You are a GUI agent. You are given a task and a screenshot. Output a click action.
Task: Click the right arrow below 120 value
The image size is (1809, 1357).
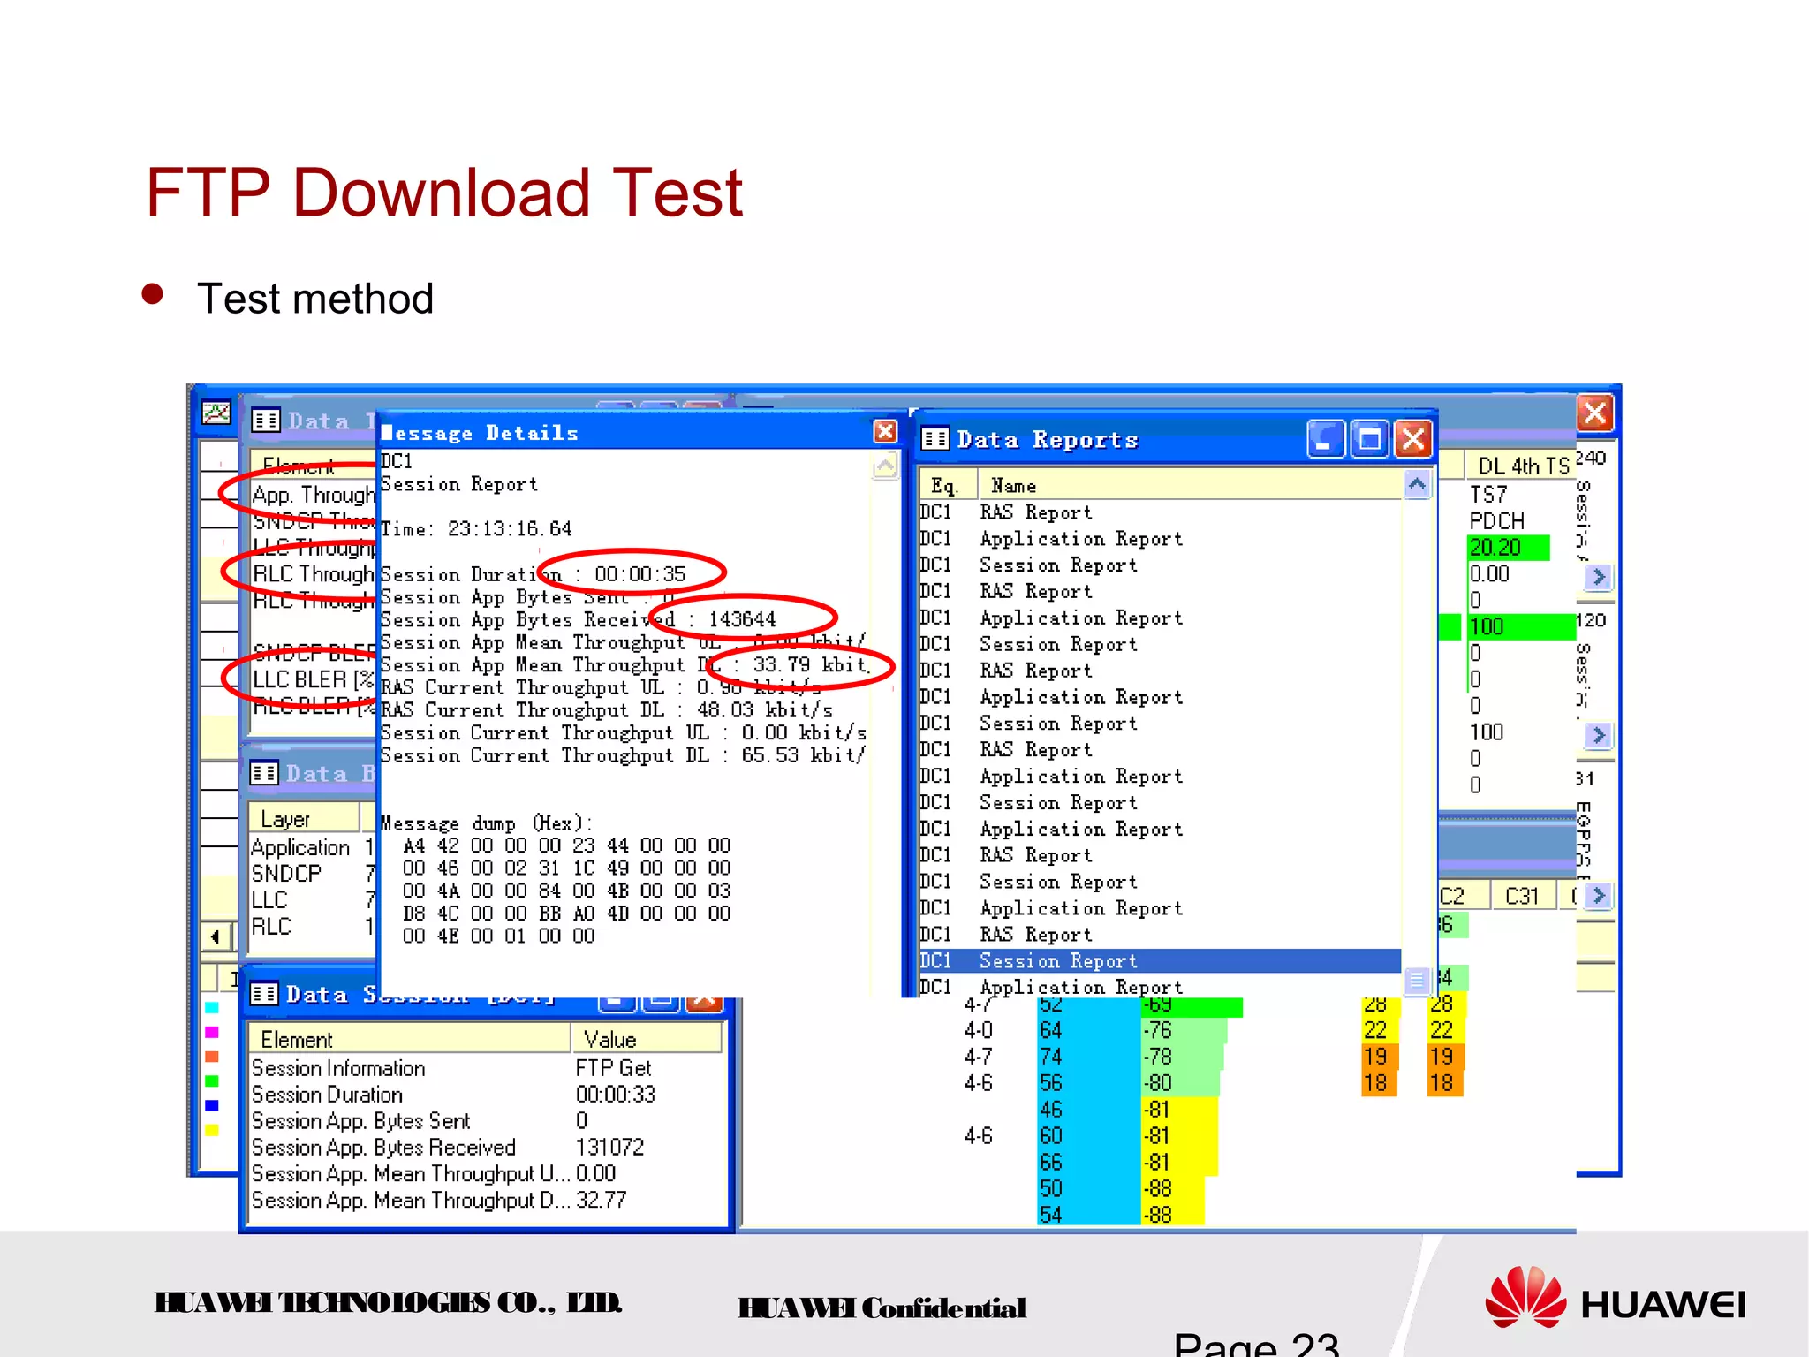coord(1598,735)
